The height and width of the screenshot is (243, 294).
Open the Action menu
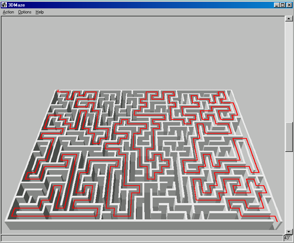pyautogui.click(x=8, y=12)
